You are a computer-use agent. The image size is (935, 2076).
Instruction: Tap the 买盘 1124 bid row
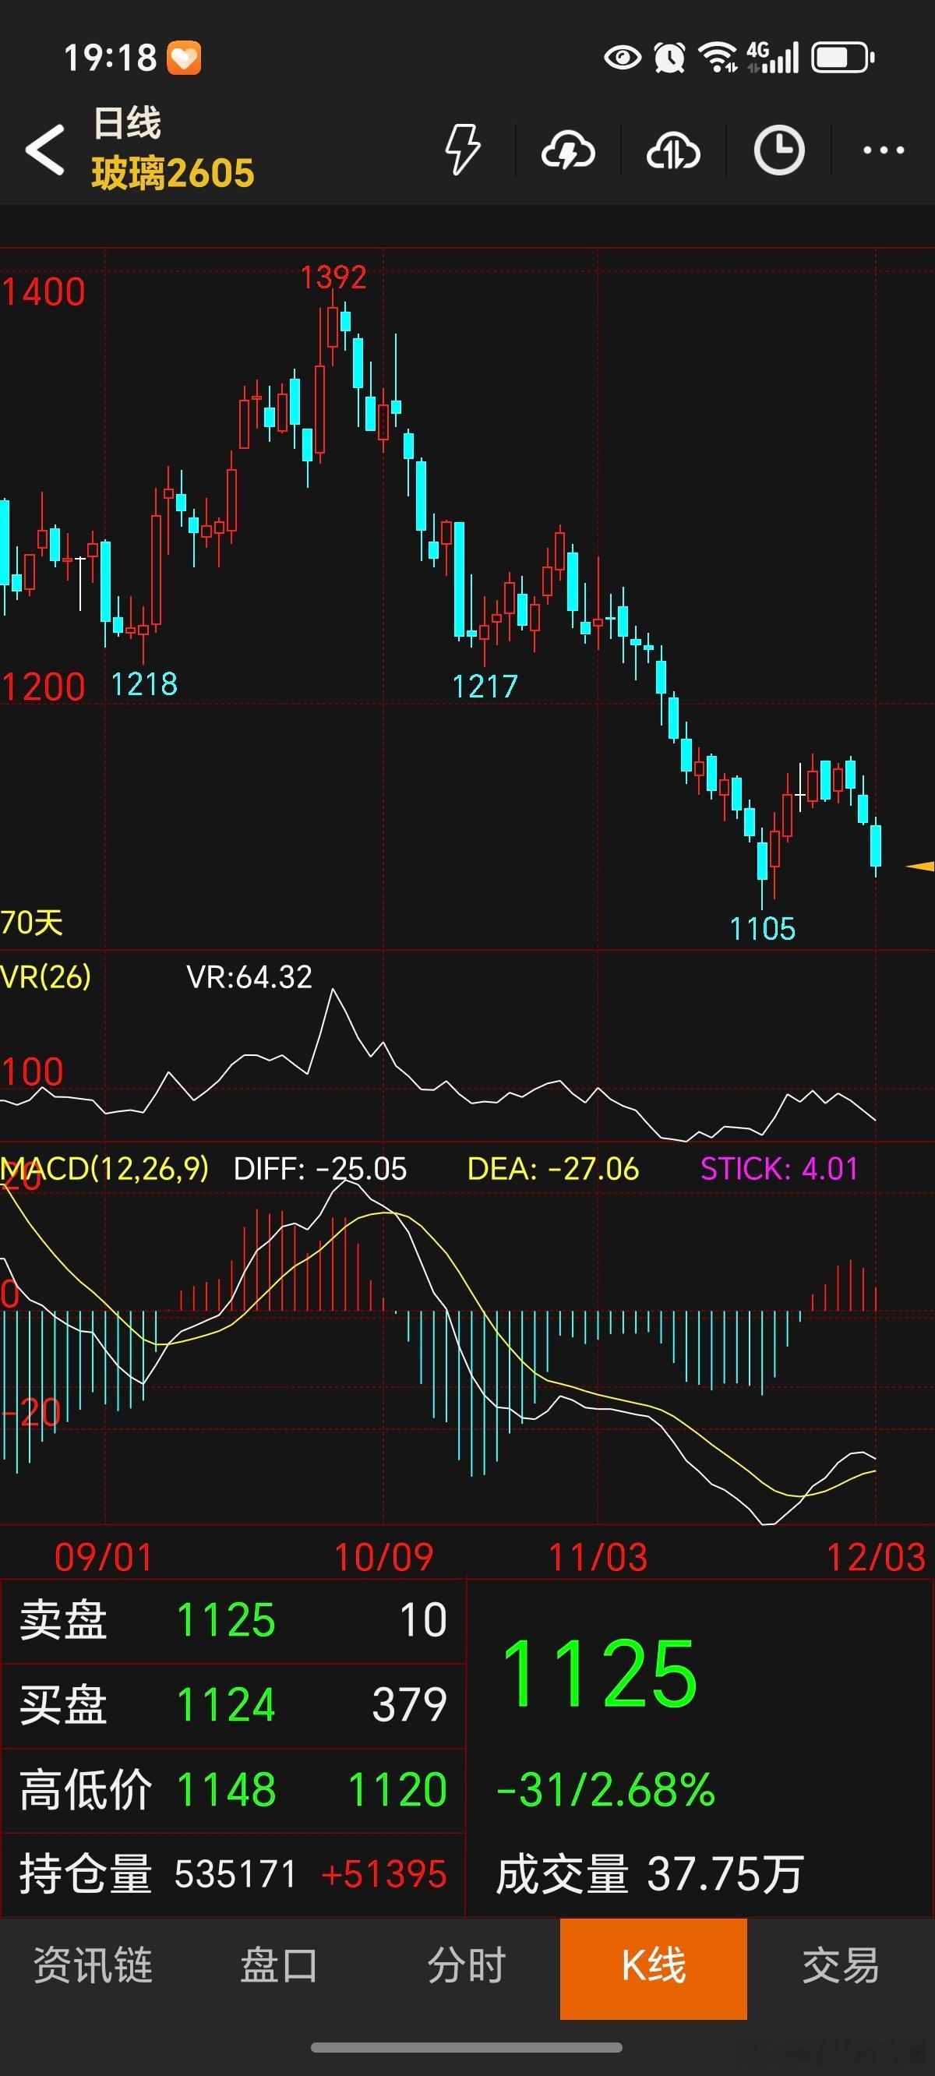click(x=233, y=1704)
